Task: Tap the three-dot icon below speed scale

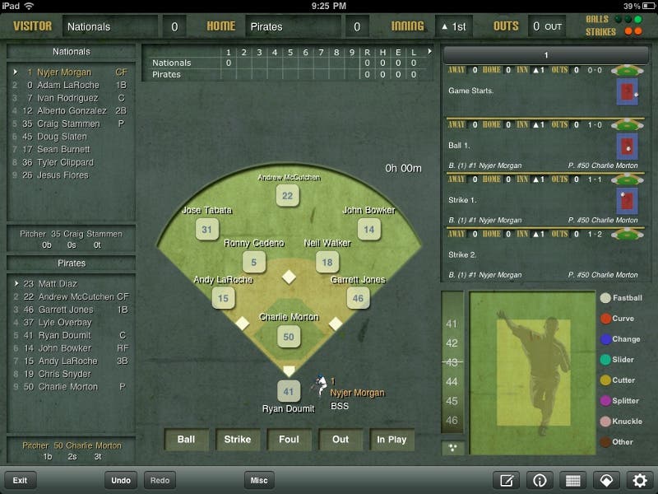Action: click(452, 448)
